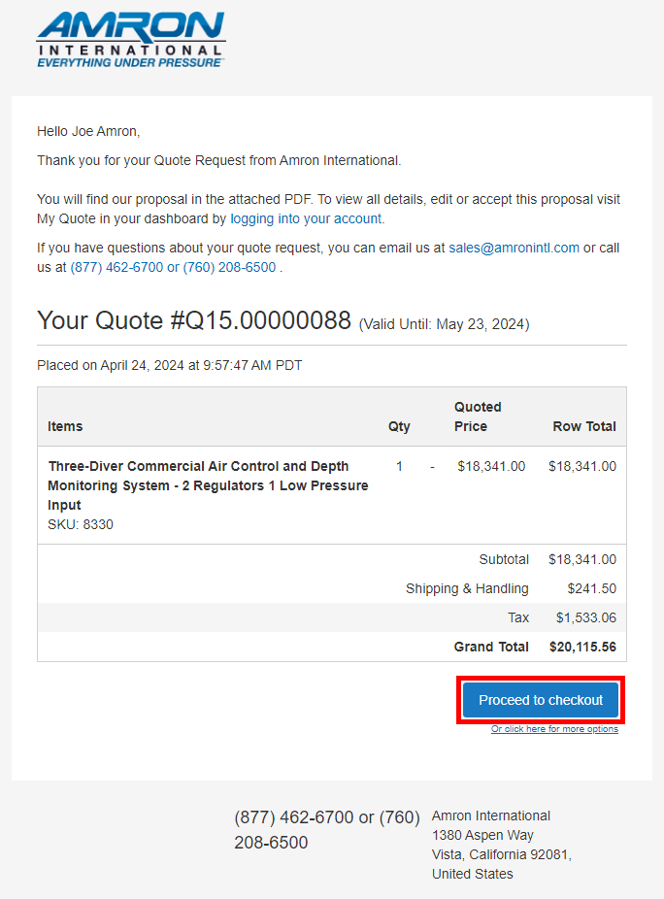The height and width of the screenshot is (899, 664).
Task: Click the footer phone number text
Action: [326, 830]
